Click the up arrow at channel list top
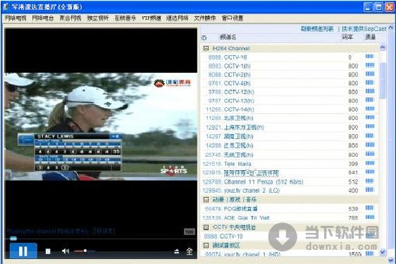The image size is (396, 264). point(383,47)
